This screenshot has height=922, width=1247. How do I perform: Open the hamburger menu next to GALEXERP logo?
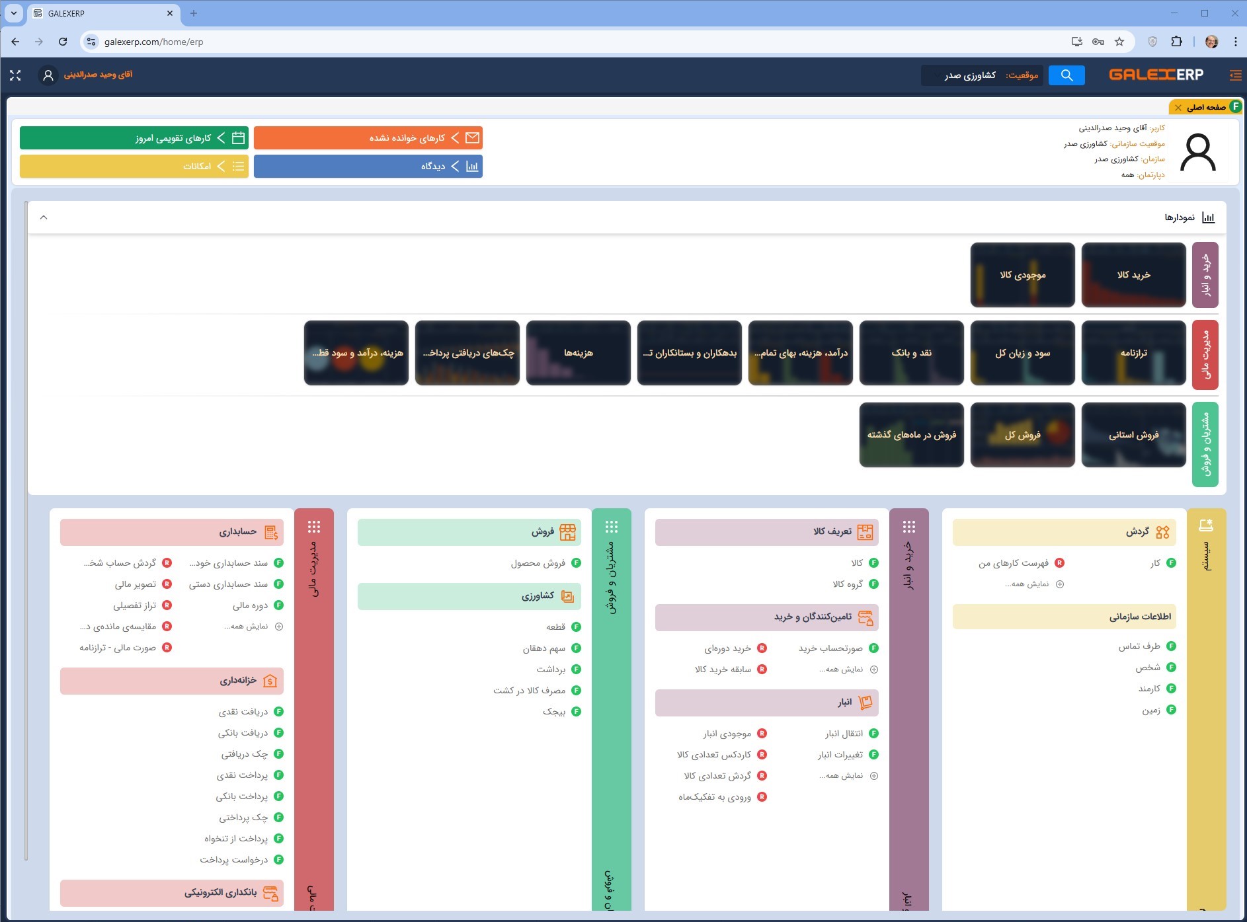(x=1235, y=75)
